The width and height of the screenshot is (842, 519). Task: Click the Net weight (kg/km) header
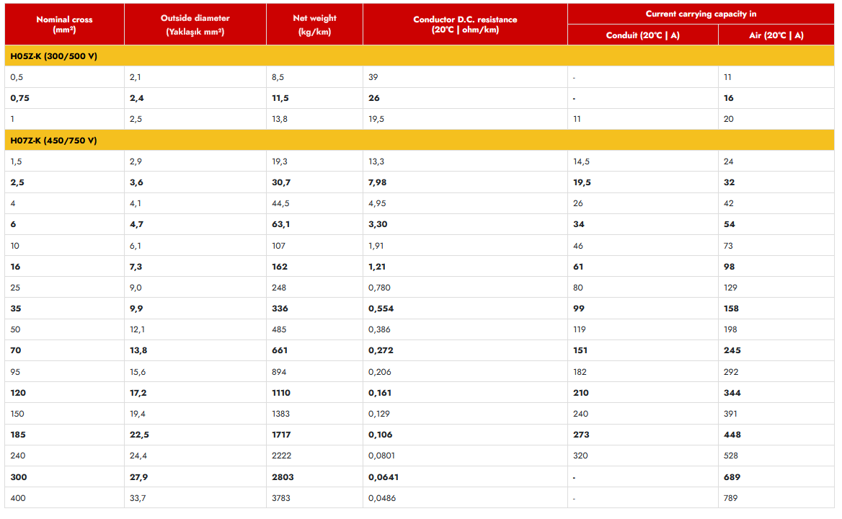pyautogui.click(x=314, y=25)
